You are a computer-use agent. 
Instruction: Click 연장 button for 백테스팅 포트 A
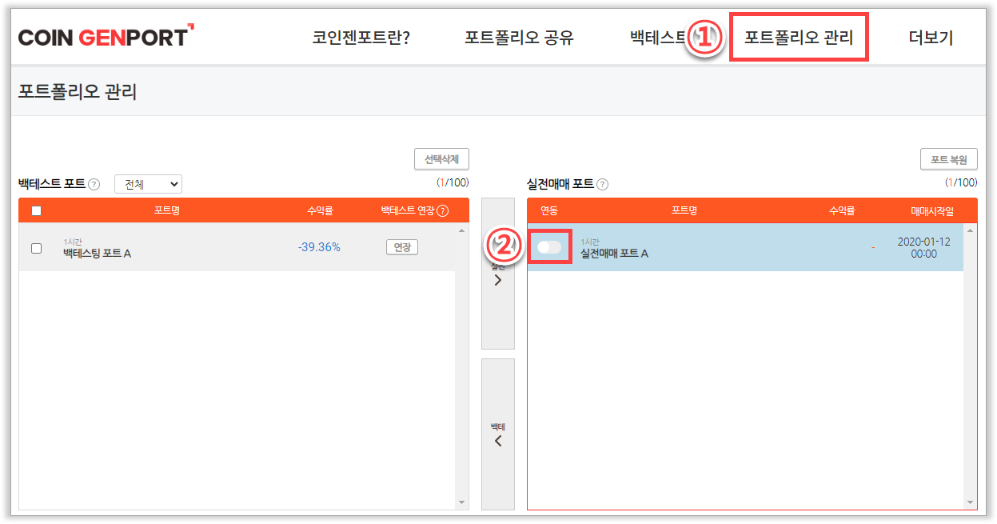click(x=401, y=247)
